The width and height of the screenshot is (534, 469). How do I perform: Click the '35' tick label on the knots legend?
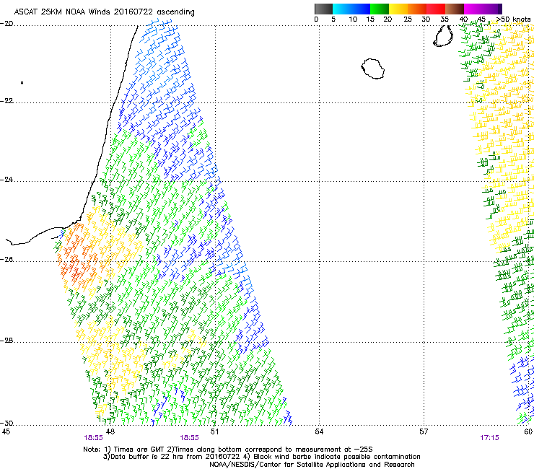(445, 19)
